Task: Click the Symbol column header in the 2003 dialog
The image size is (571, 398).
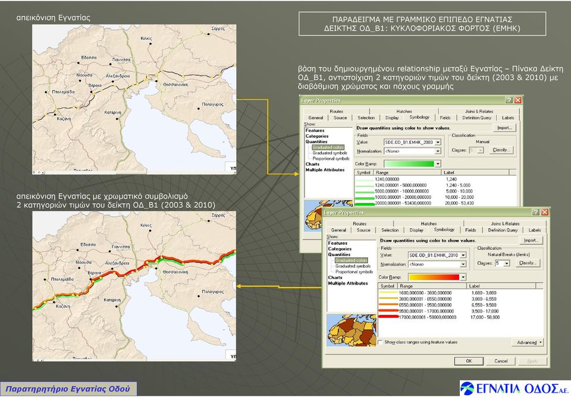Action: [363, 172]
